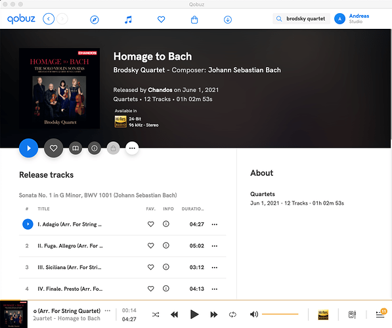Image resolution: width=392 pixels, height=328 pixels.
Task: Open the Chandos label link
Action: click(160, 90)
